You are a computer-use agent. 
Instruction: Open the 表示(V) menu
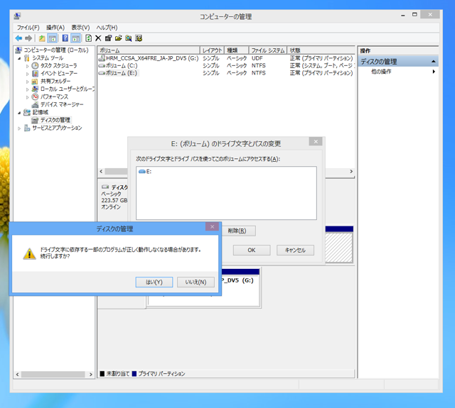tap(80, 28)
